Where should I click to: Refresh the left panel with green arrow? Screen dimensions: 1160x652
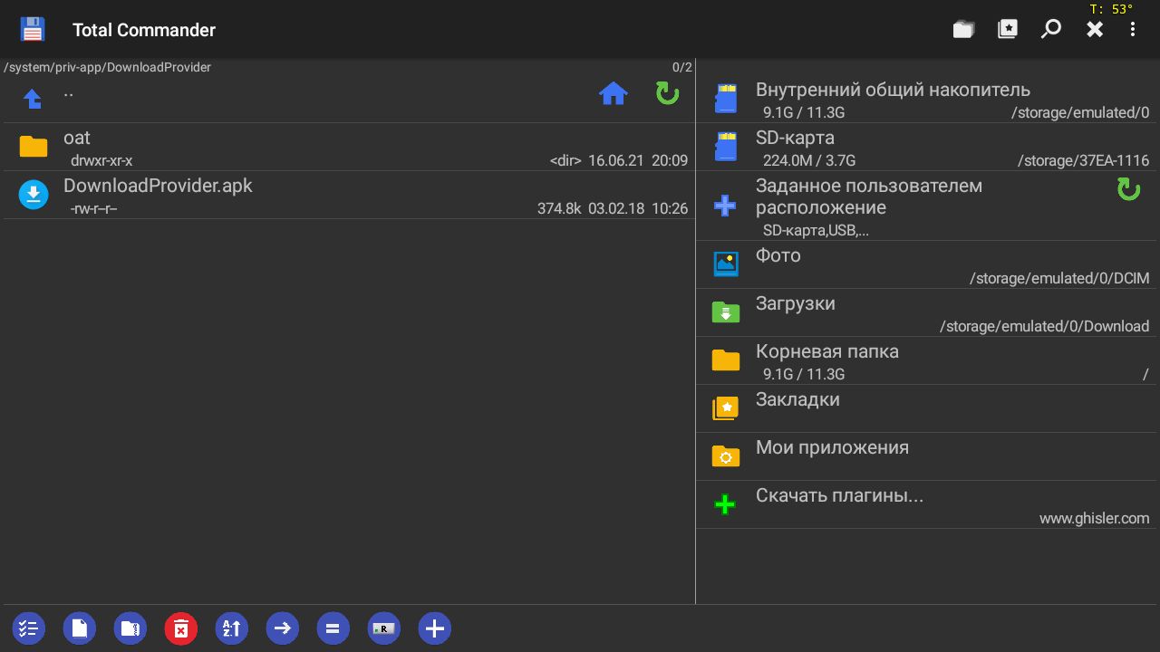point(668,93)
